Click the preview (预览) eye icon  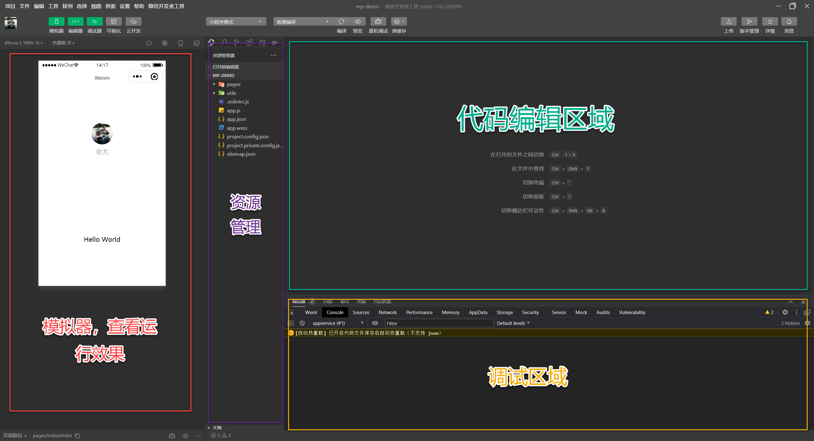tap(358, 22)
